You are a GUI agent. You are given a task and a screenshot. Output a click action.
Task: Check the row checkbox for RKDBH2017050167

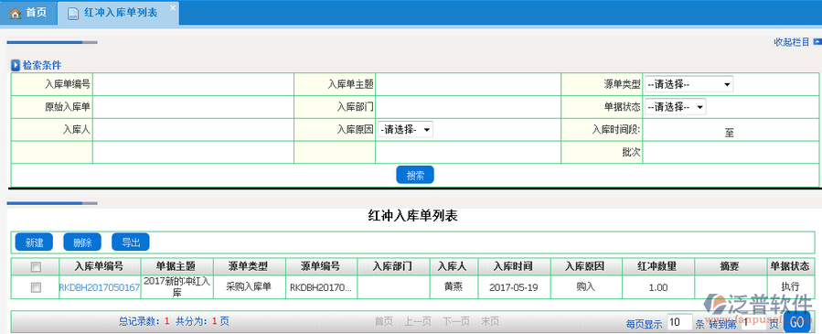click(x=36, y=286)
